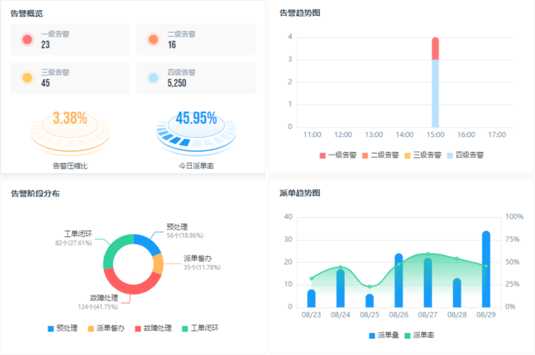Click the red 一级告警 alert icon
Image resolution: width=535 pixels, height=355 pixels.
27,39
